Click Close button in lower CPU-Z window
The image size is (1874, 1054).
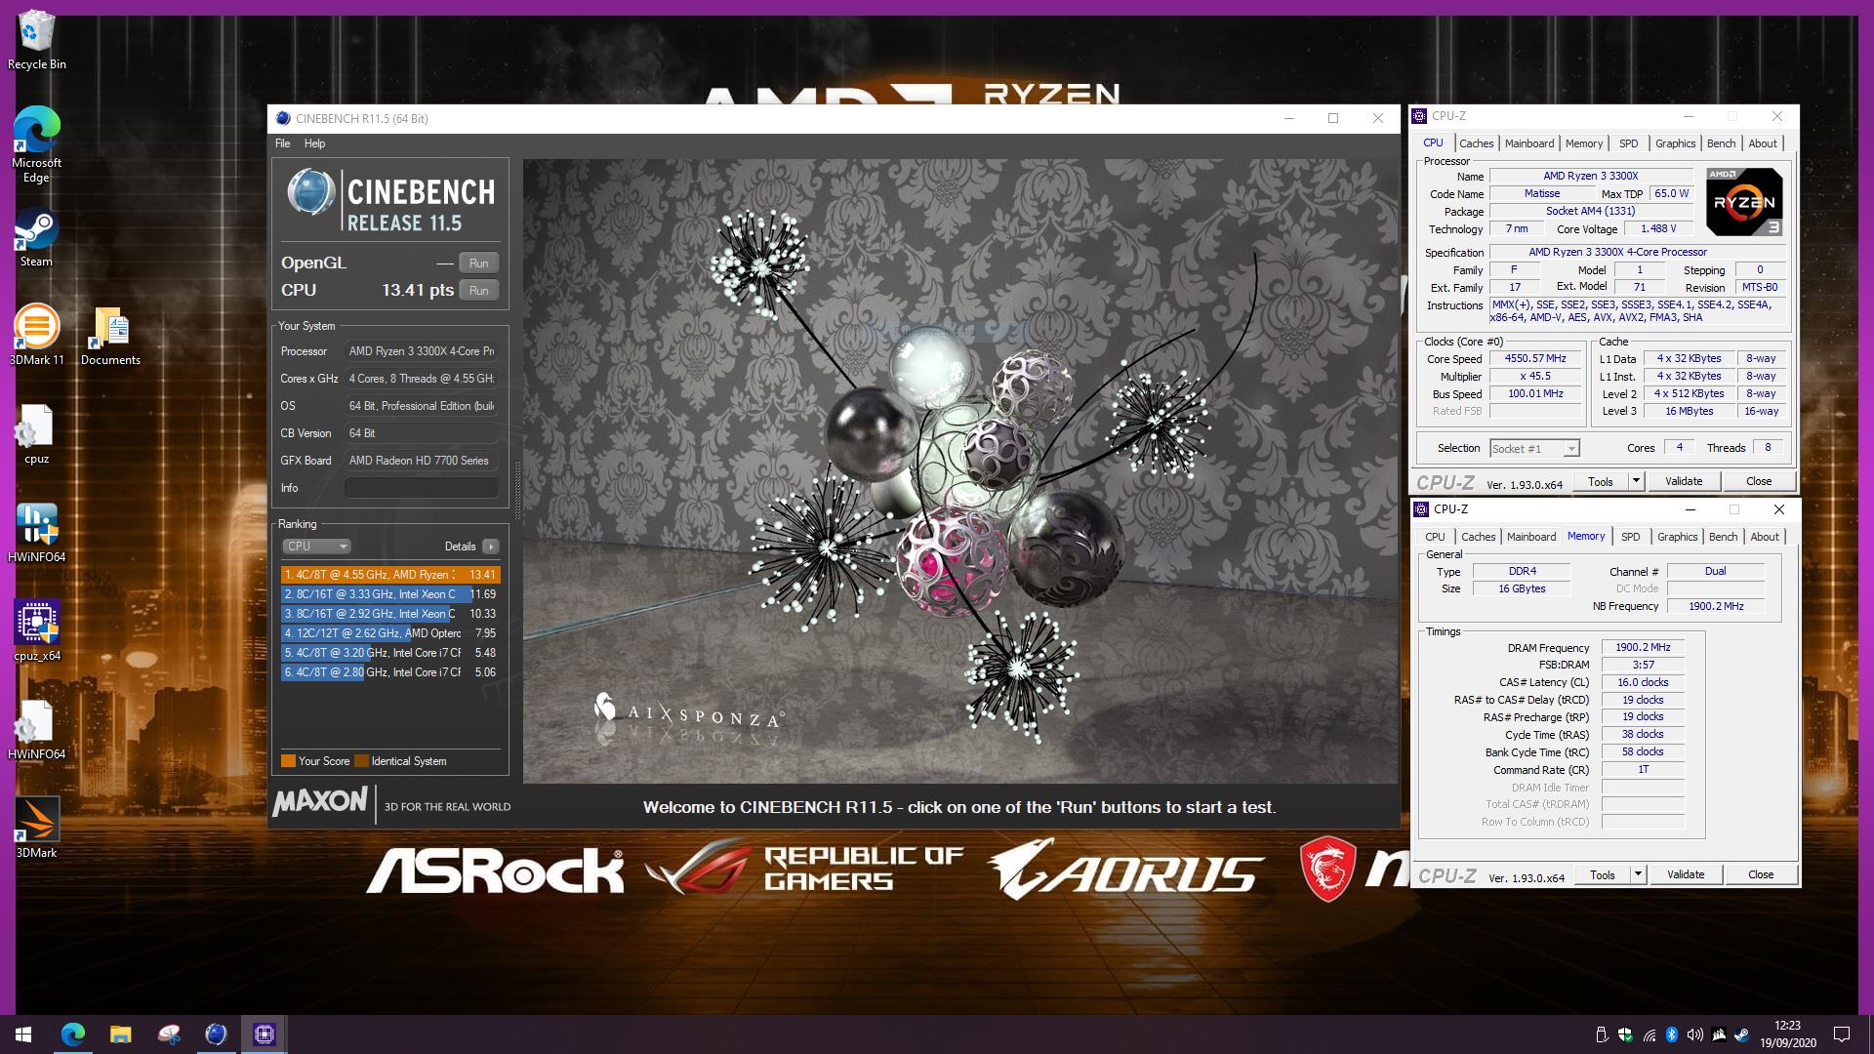[x=1760, y=874]
